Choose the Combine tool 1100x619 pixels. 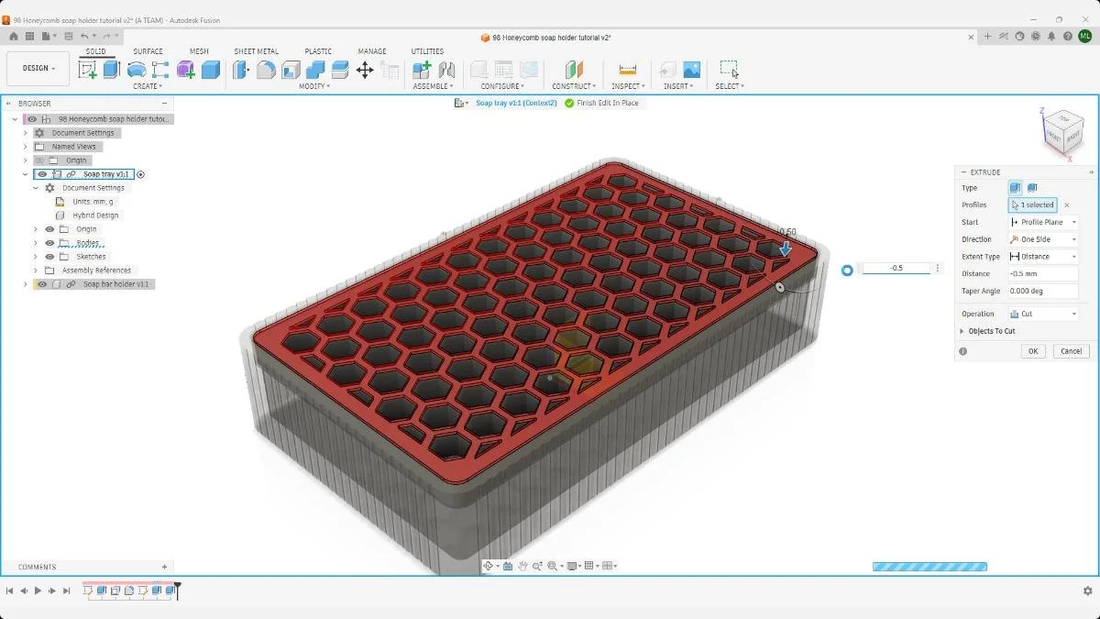[315, 70]
